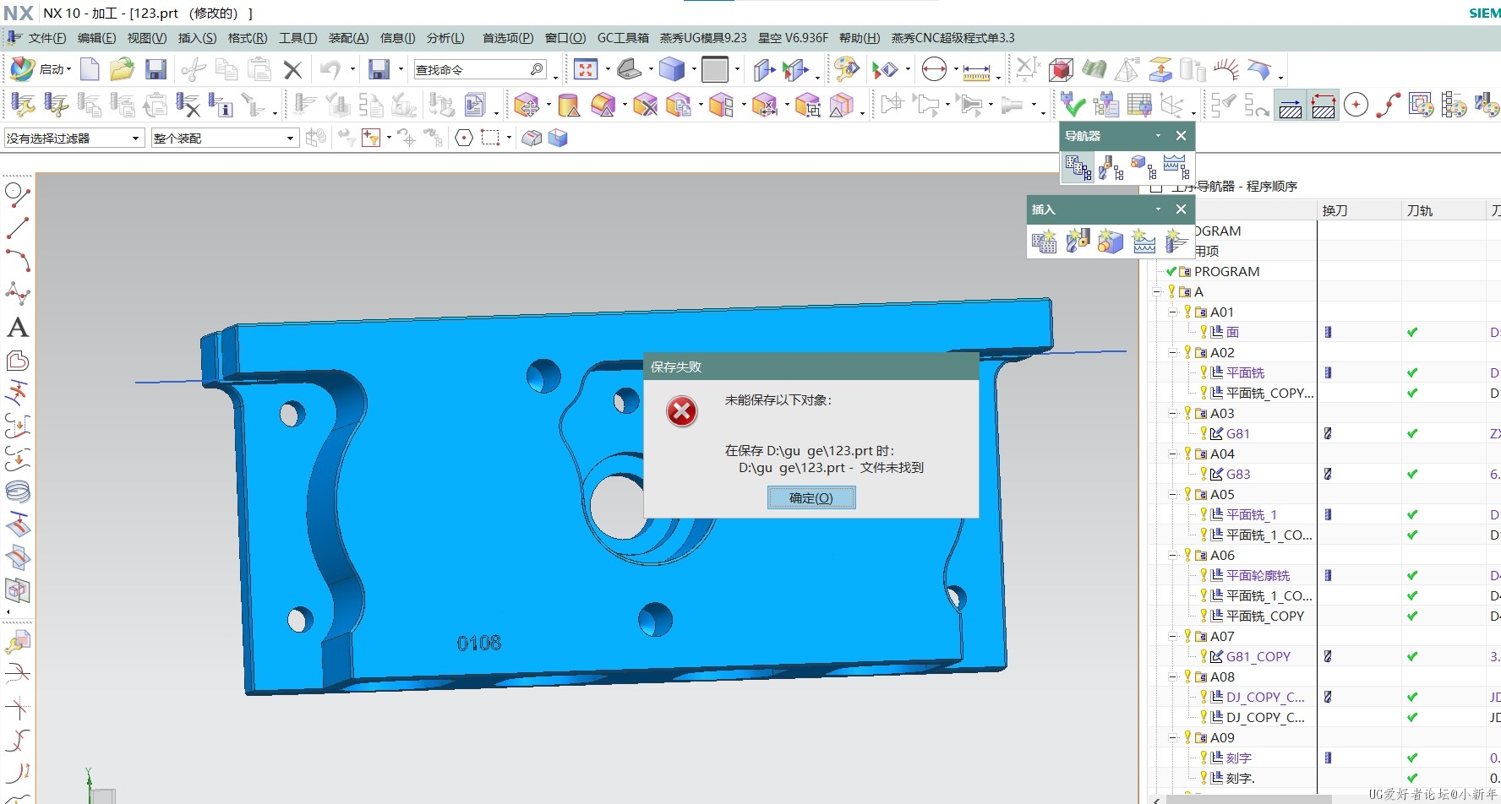
Task: Close the 插入 floating toolbar
Action: (x=1181, y=209)
